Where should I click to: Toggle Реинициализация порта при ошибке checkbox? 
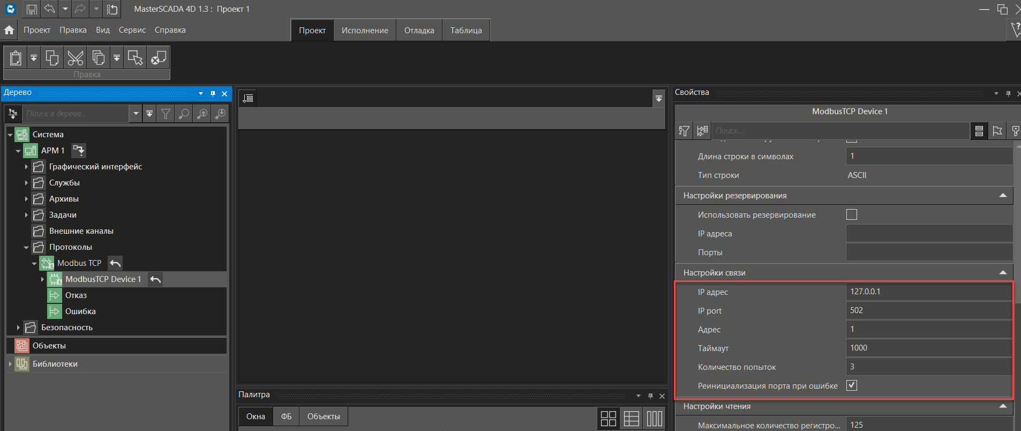[x=852, y=385]
